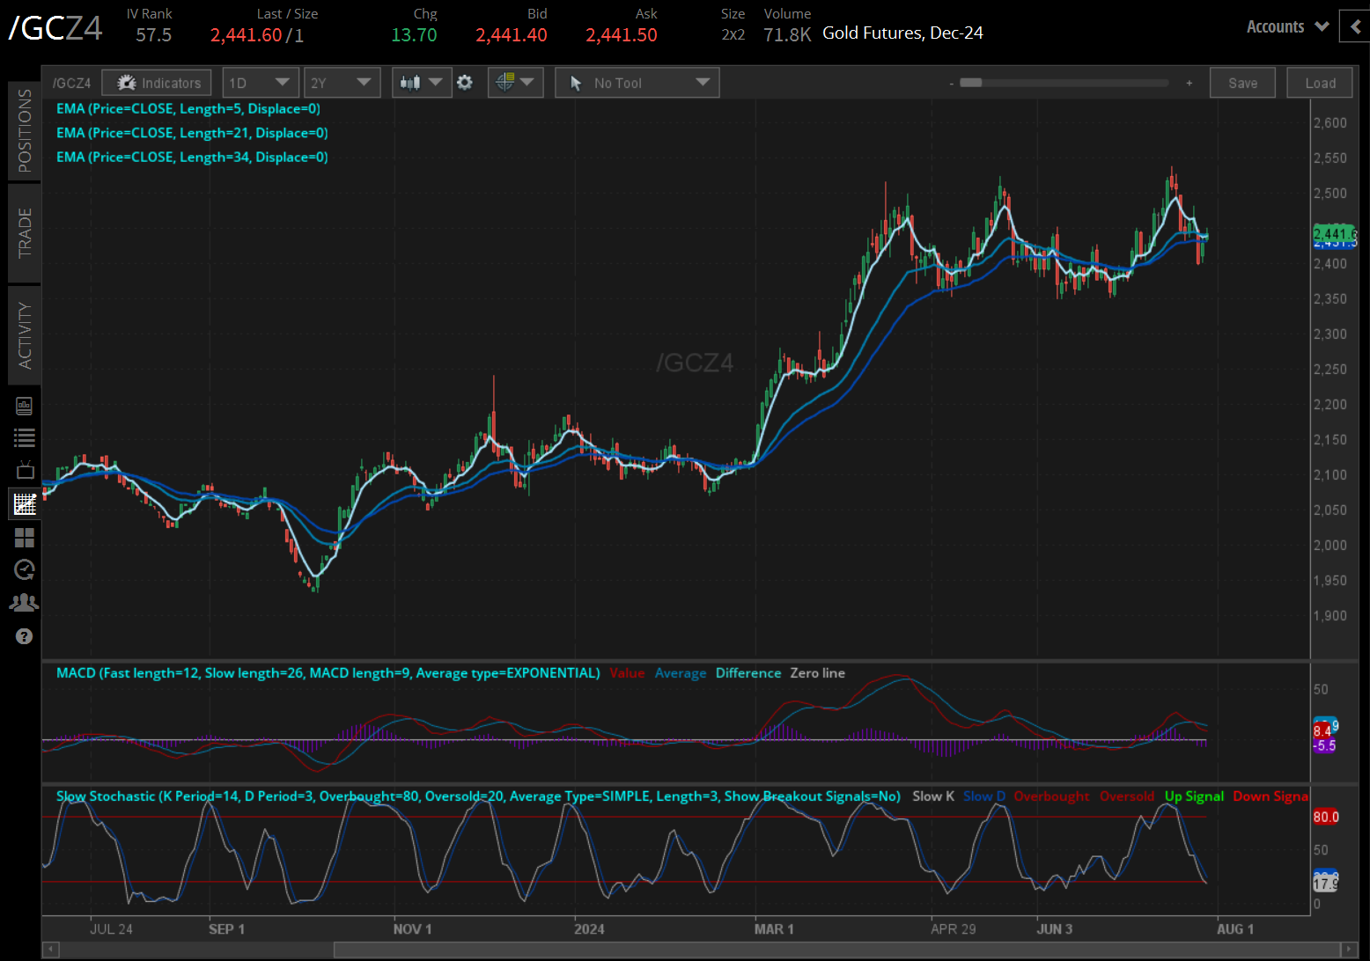1370x961 pixels.
Task: Toggle the MACD study legend visibility
Action: (327, 672)
